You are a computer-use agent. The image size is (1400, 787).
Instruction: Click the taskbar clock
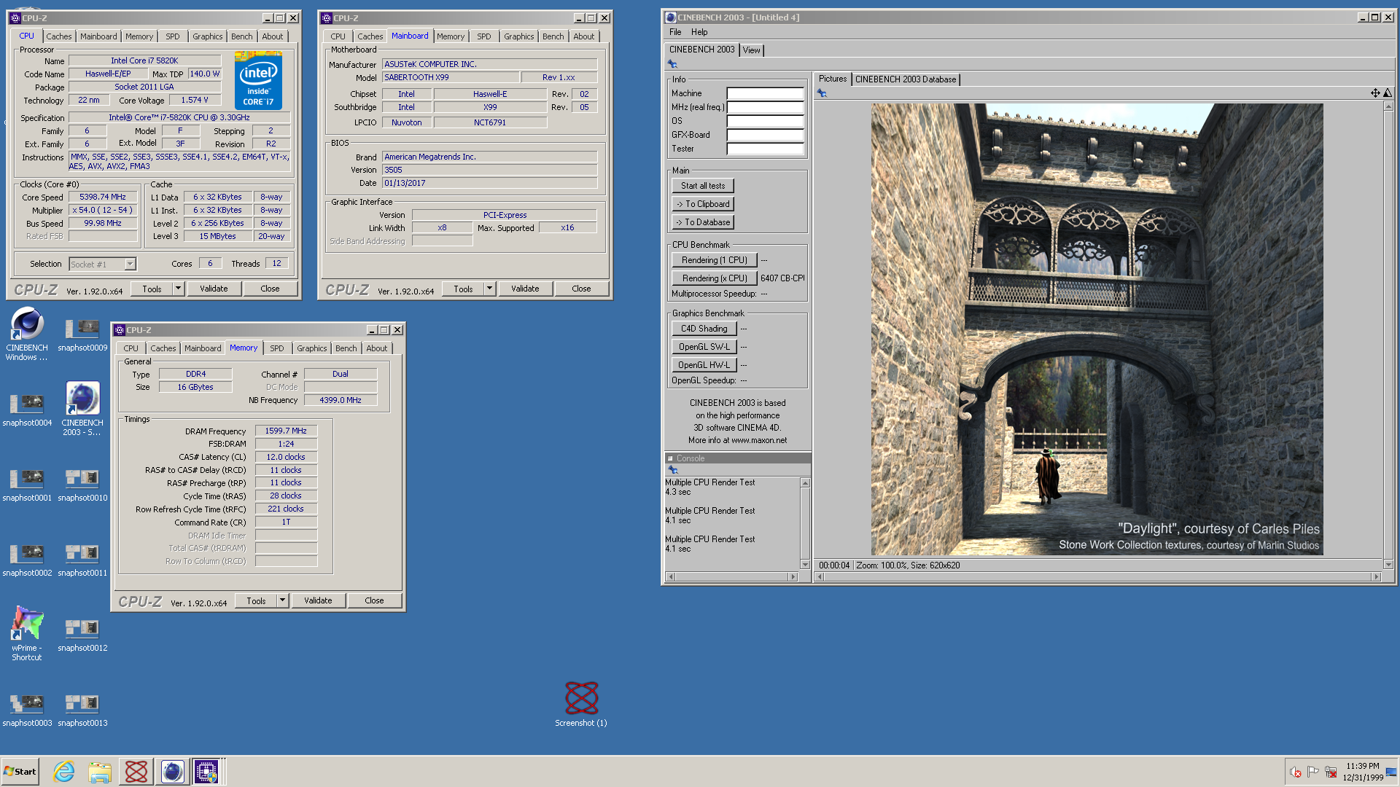tap(1363, 772)
